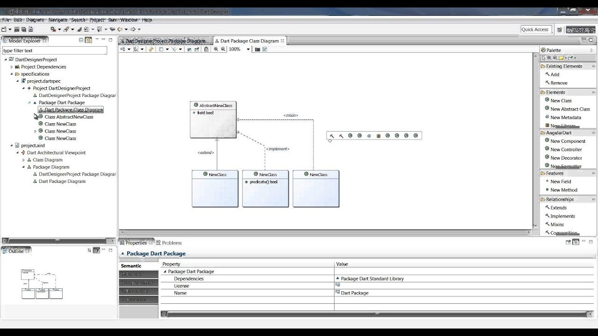Expand Project Dependencies node
The image size is (598, 336).
coord(12,67)
